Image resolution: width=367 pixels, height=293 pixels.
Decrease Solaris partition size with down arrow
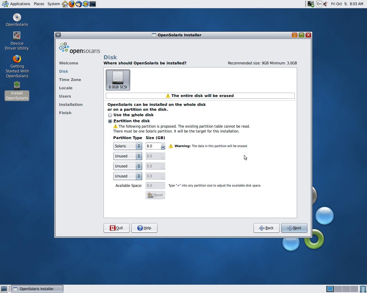point(163,148)
